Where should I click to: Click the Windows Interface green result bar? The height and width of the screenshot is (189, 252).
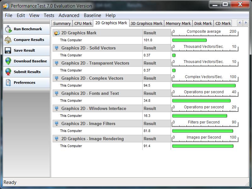(200, 116)
